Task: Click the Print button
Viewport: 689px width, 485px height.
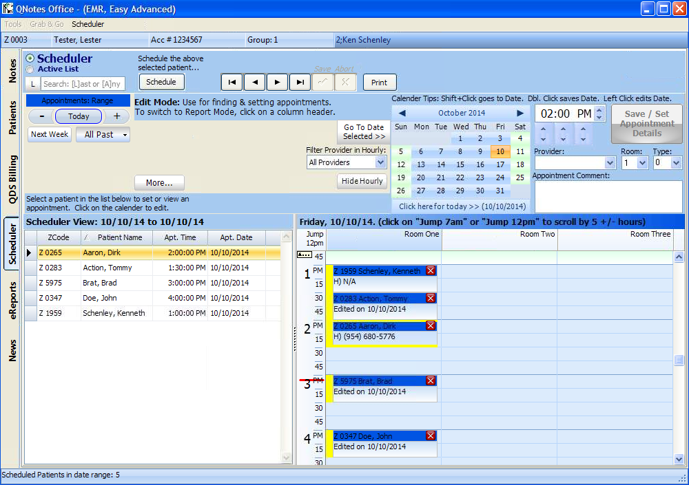Action: coord(380,81)
